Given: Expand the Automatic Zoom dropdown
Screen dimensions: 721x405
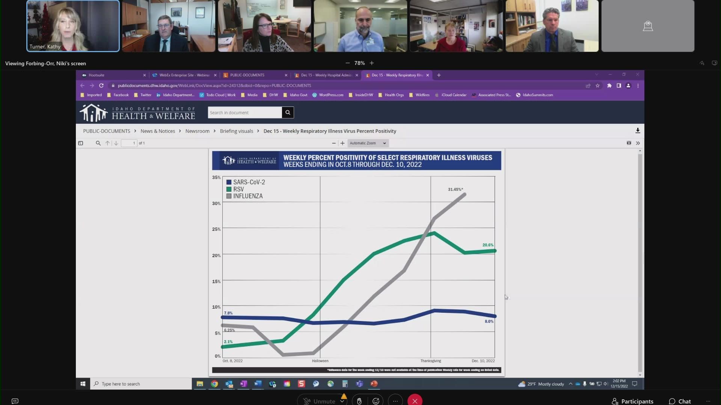Looking at the screenshot, I should [367, 143].
